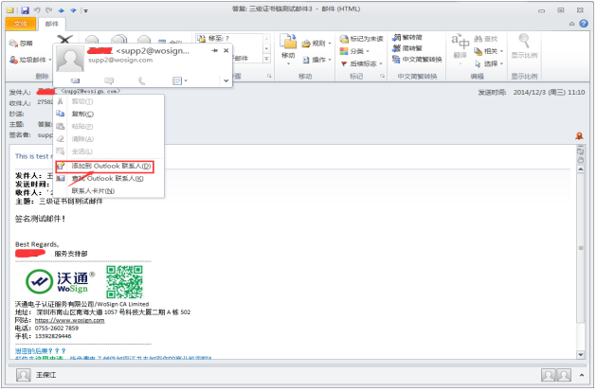Select 复制 (Copy) in context menu
Image resolution: width=597 pixels, height=391 pixels.
click(x=82, y=113)
